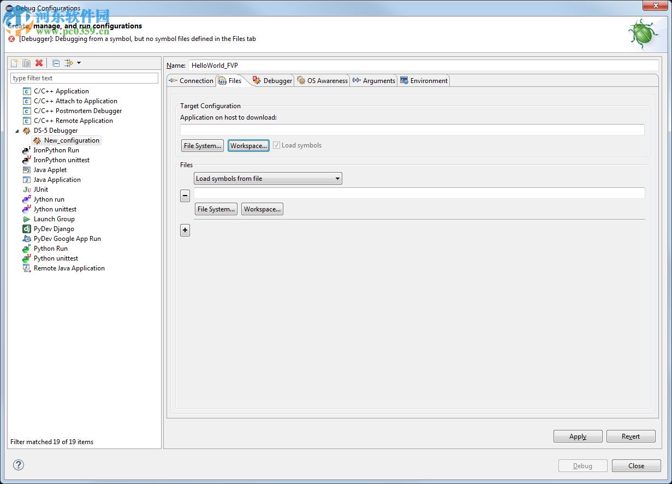Click the duplicate configuration icon

[26, 63]
